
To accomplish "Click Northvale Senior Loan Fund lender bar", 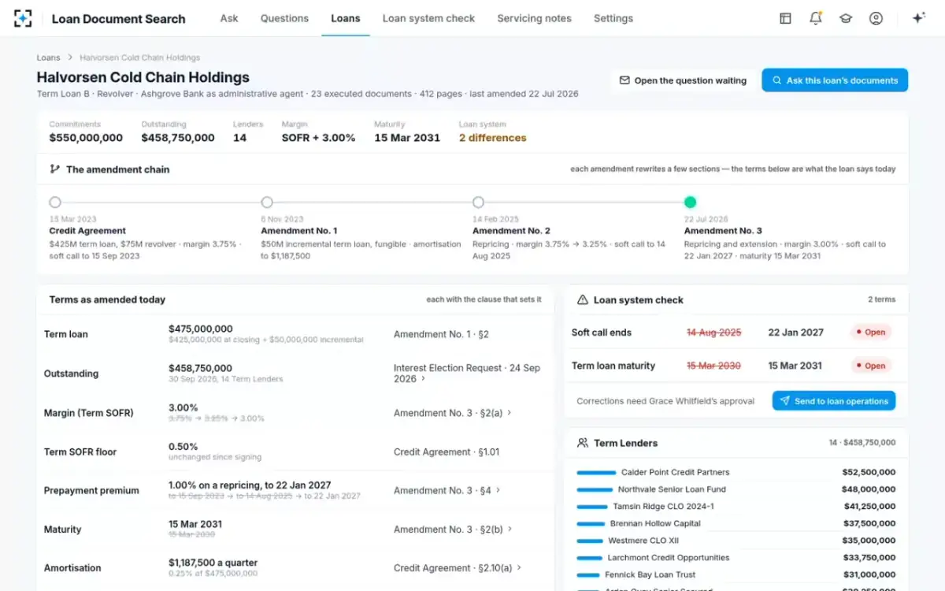I will click(595, 489).
